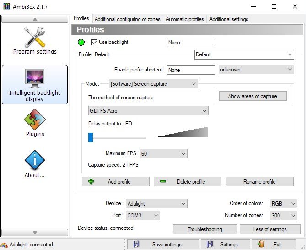
Task: Expand the Maximum FPS dropdown
Action: tap(163, 154)
